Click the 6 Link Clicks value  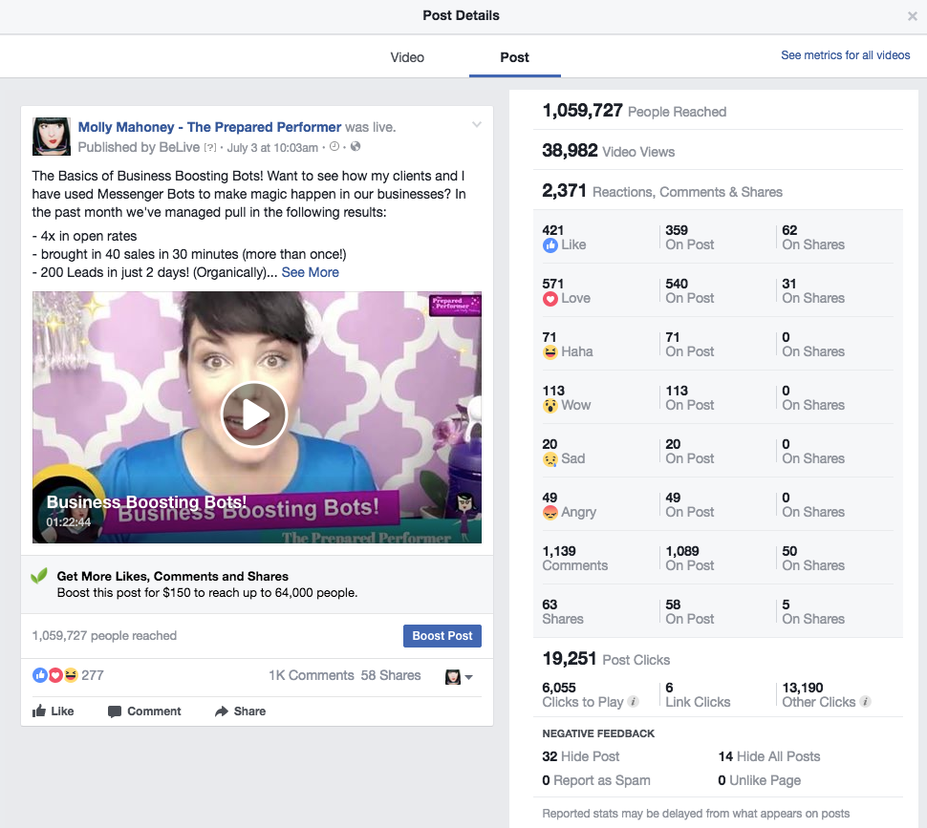(x=669, y=688)
